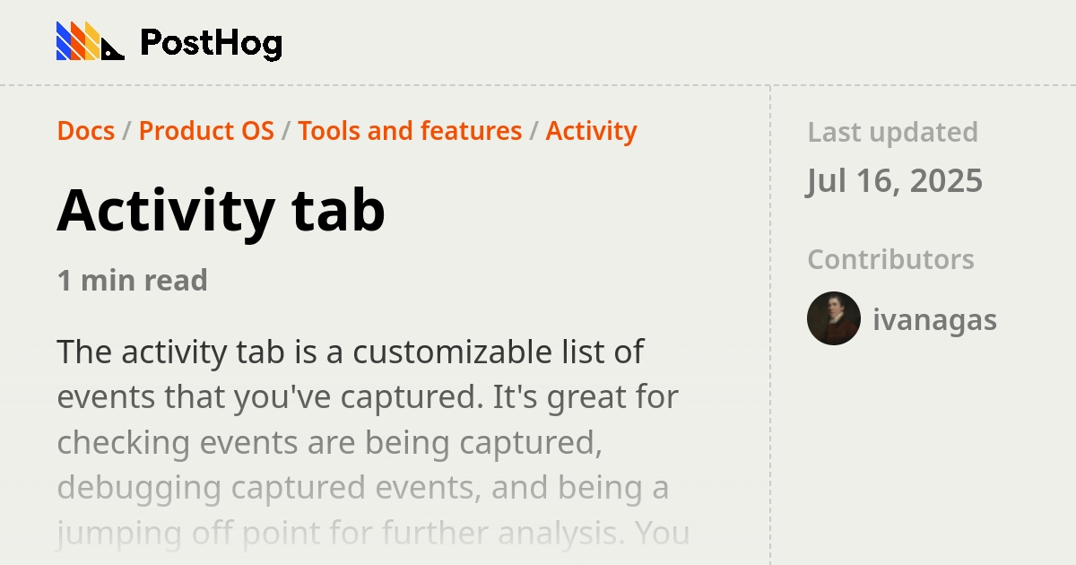The width and height of the screenshot is (1076, 565).
Task: Click the Activity tab page heading
Action: 221,212
